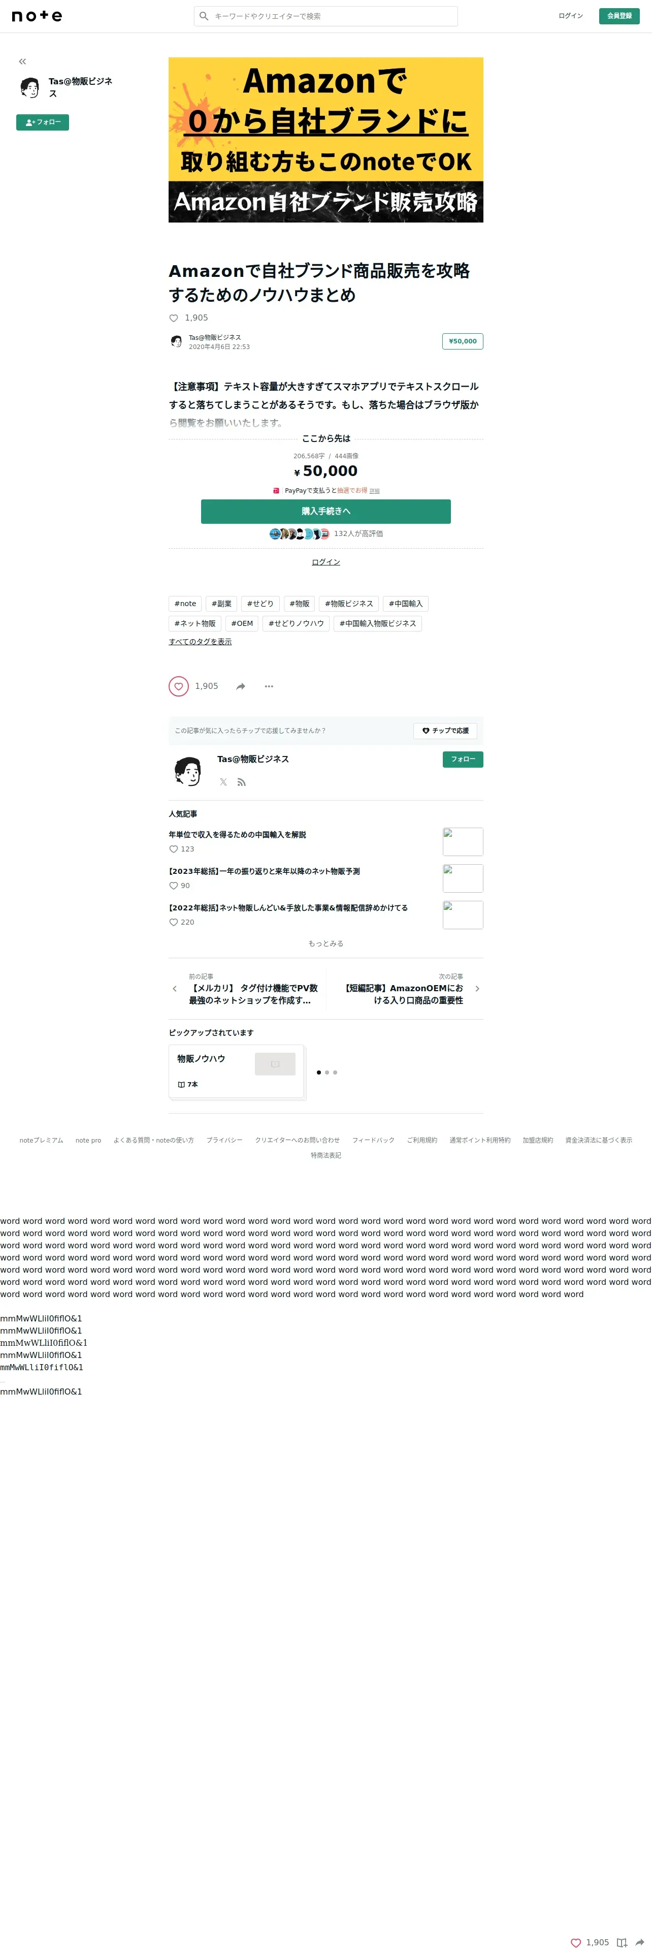The image size is (652, 1957).
Task: Click the floating share arrow icon
Action: [640, 1943]
